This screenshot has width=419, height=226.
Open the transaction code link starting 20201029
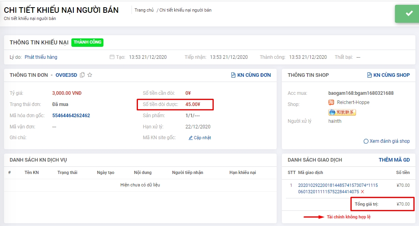pyautogui.click(x=338, y=185)
